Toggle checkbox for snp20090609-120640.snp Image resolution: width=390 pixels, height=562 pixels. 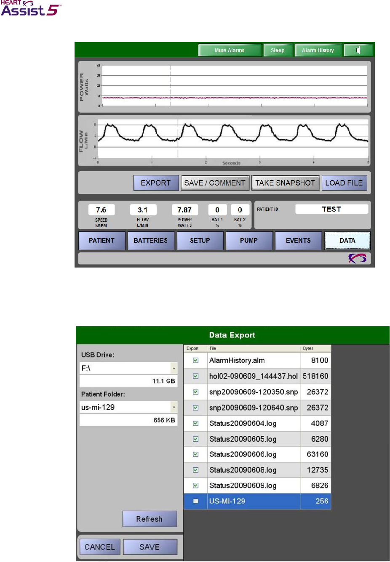(x=195, y=408)
